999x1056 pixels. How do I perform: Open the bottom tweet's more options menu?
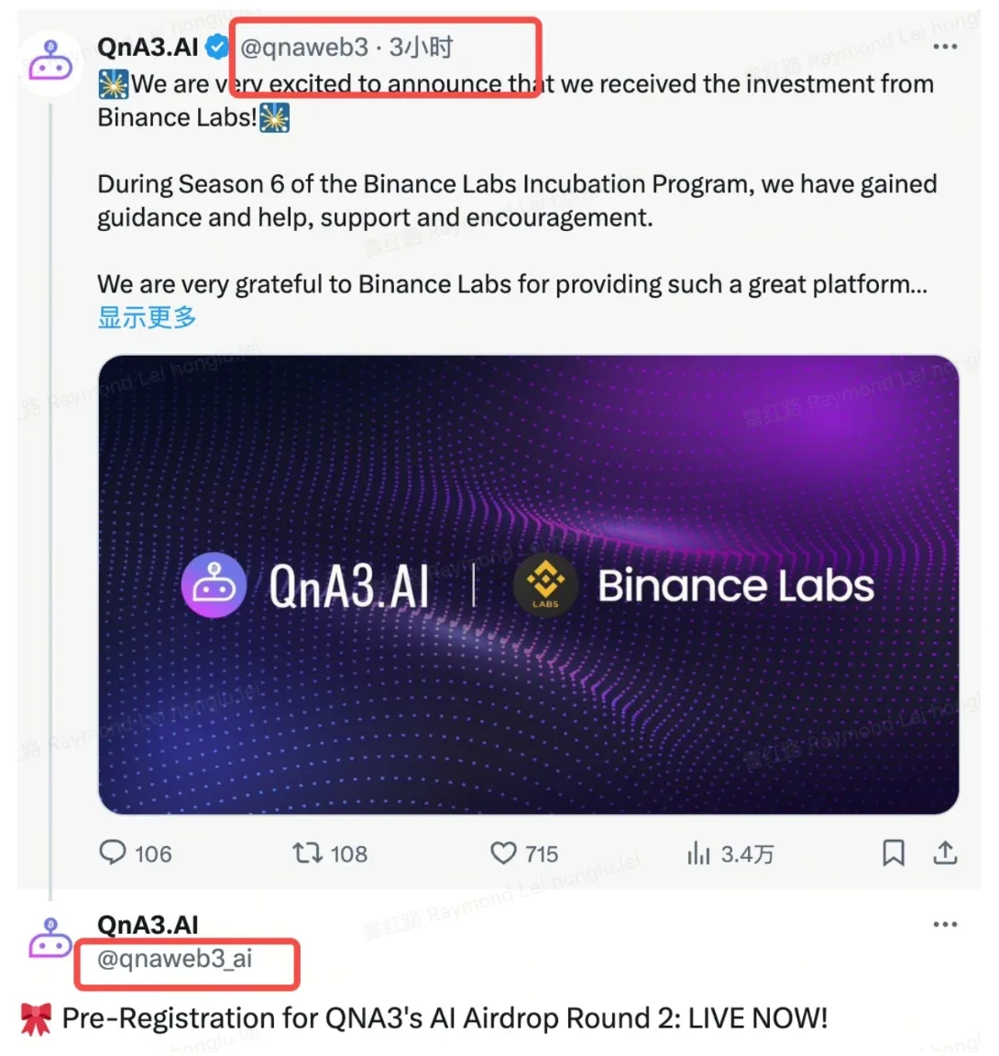946,924
